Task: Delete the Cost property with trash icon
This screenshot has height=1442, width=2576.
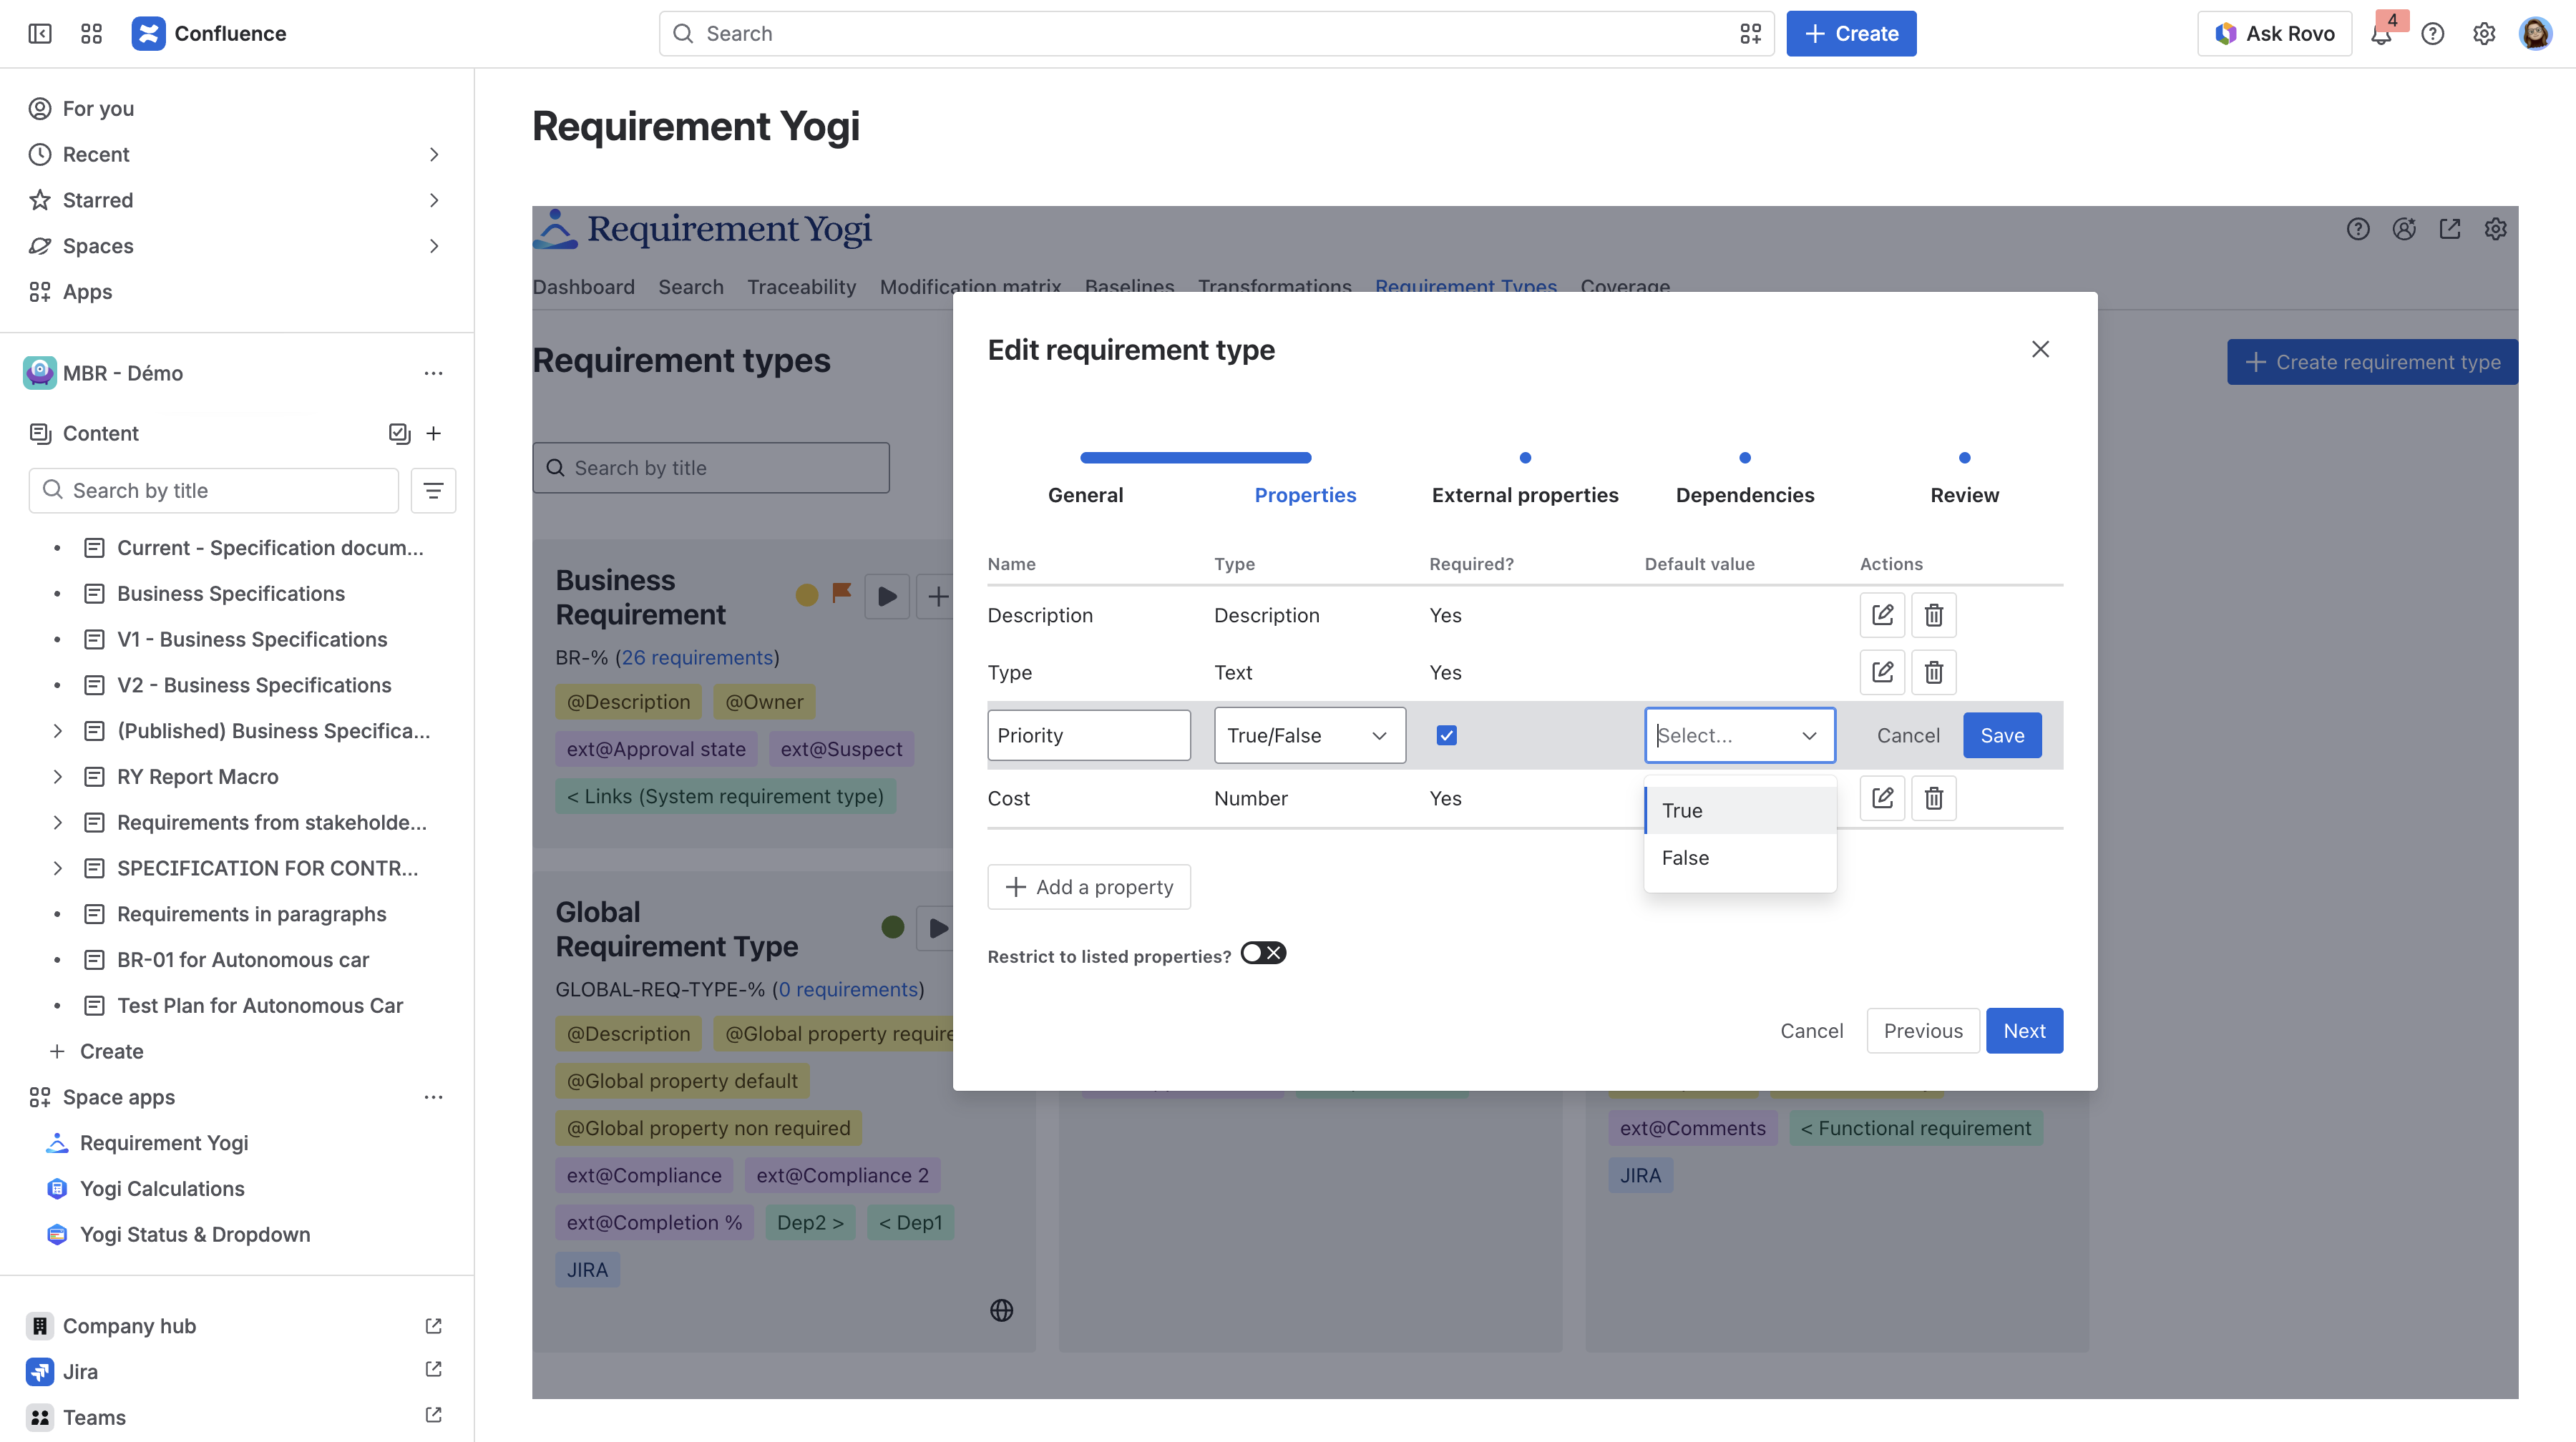Action: pyautogui.click(x=1934, y=798)
